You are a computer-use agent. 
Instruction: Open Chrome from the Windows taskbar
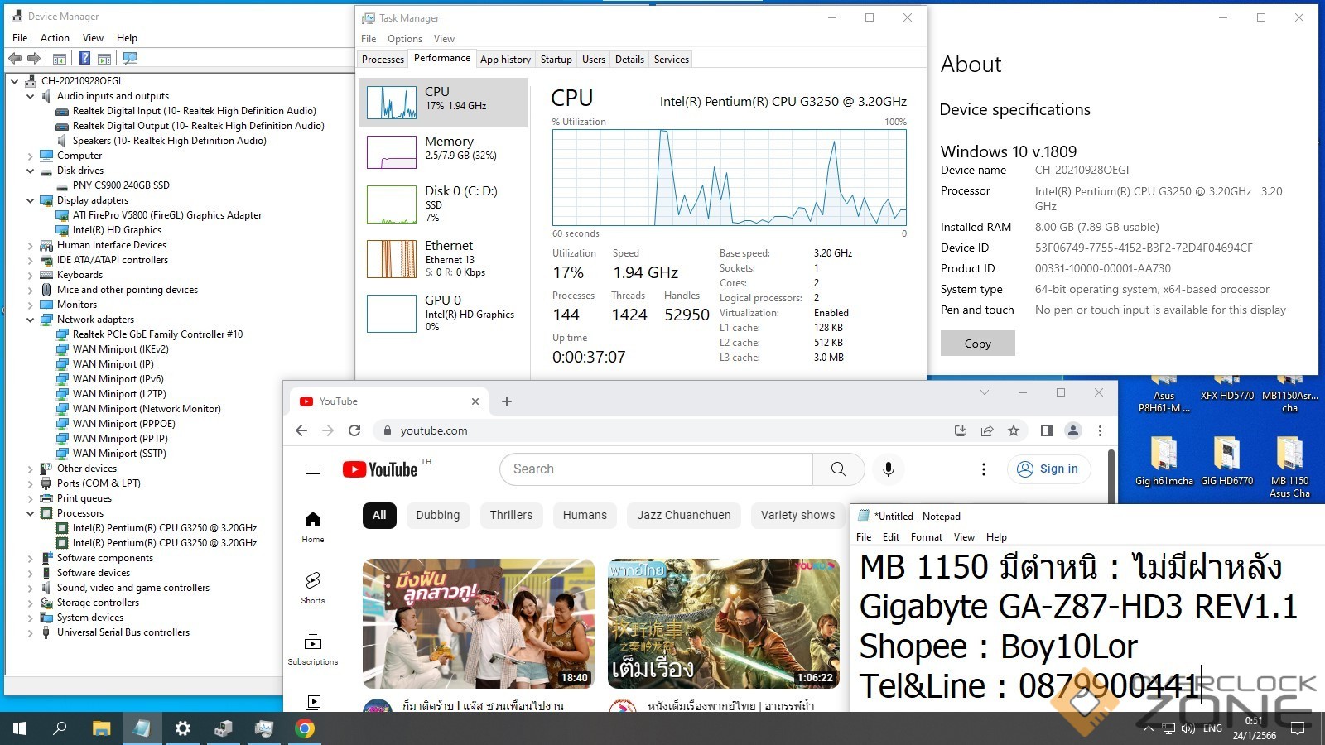coord(305,728)
